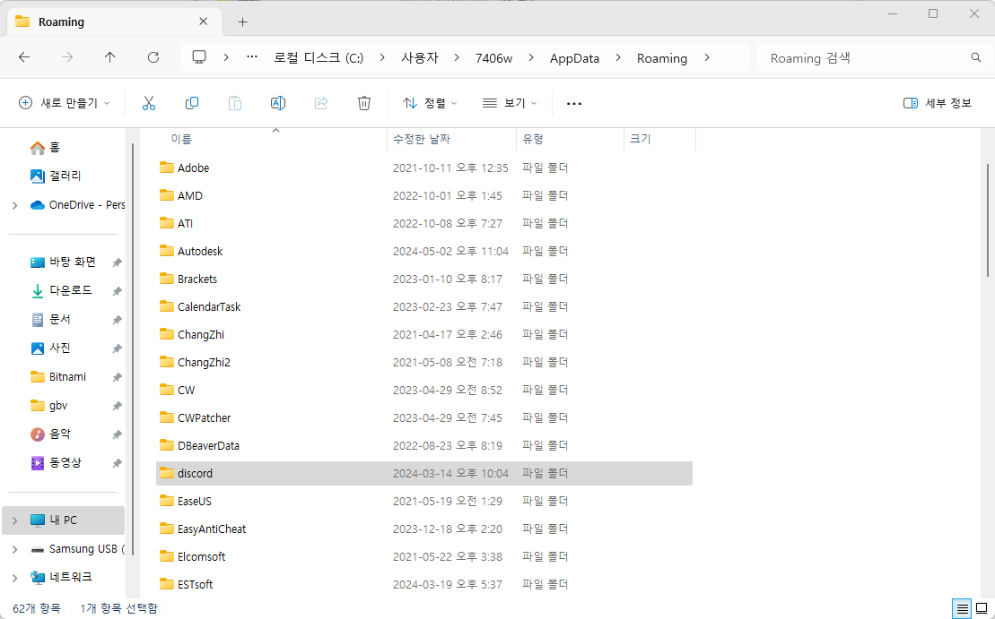Expand OneDrive tree node
This screenshot has height=619, width=995.
click(x=14, y=204)
